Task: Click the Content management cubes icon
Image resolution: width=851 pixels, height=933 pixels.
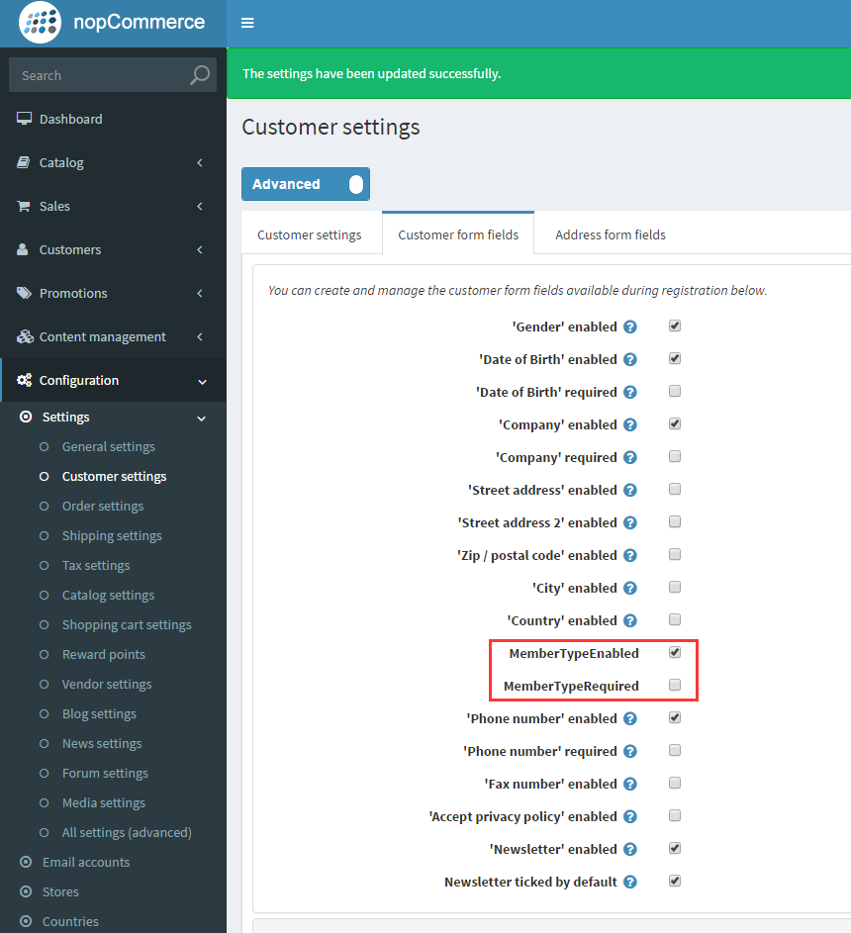Action: pos(25,336)
